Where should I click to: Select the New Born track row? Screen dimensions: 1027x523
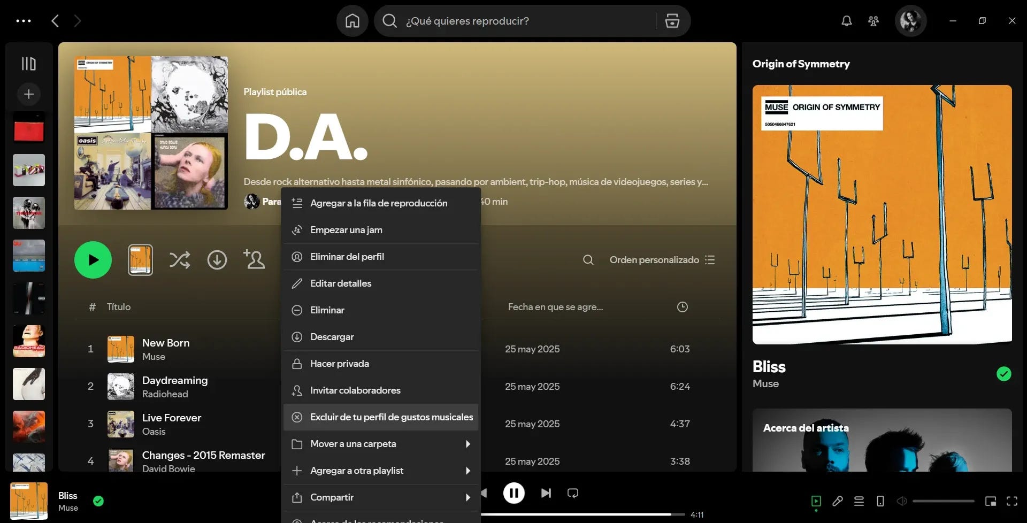pos(397,349)
